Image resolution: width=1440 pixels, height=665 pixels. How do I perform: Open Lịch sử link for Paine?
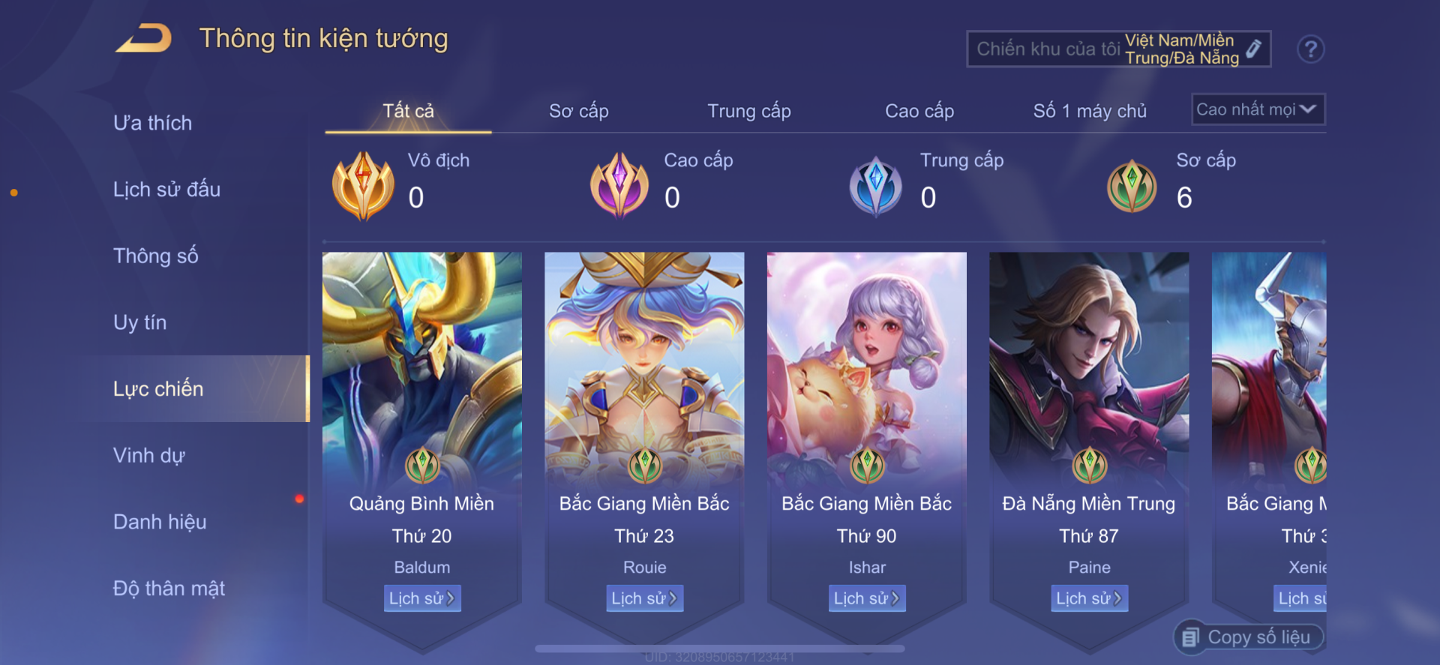pyautogui.click(x=1089, y=598)
